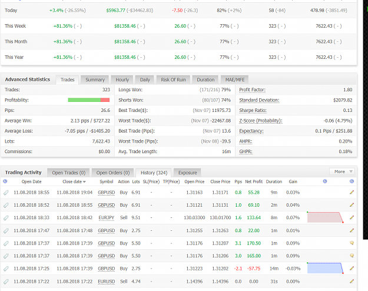The width and height of the screenshot is (368, 291).
Task: Click the This Week gain value +81.36%
Action: click(x=63, y=26)
